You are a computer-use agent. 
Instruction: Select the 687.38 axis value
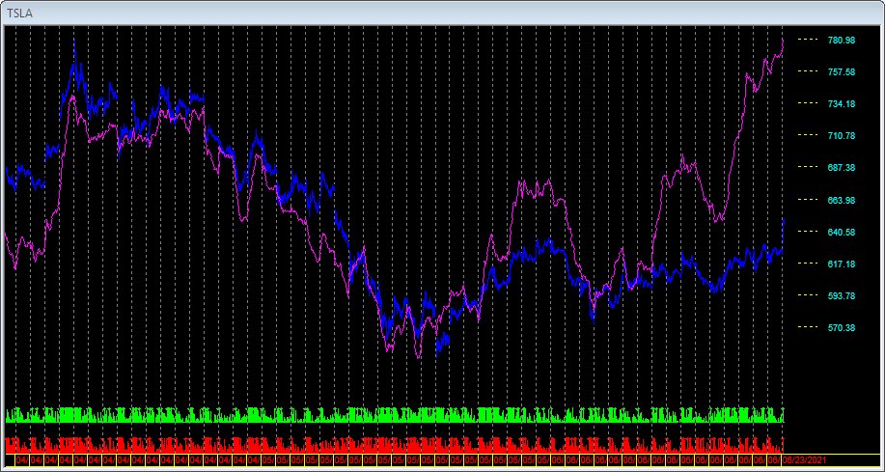[842, 168]
